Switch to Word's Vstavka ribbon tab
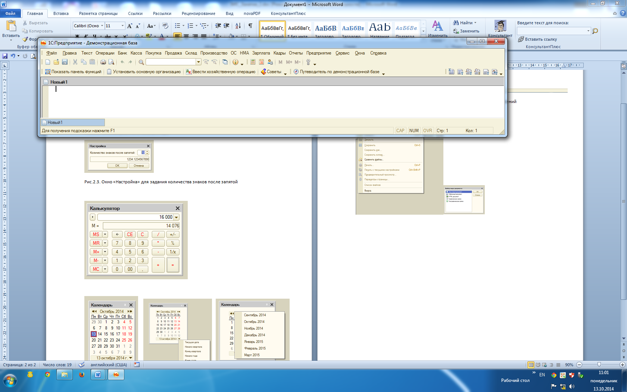 (x=61, y=13)
